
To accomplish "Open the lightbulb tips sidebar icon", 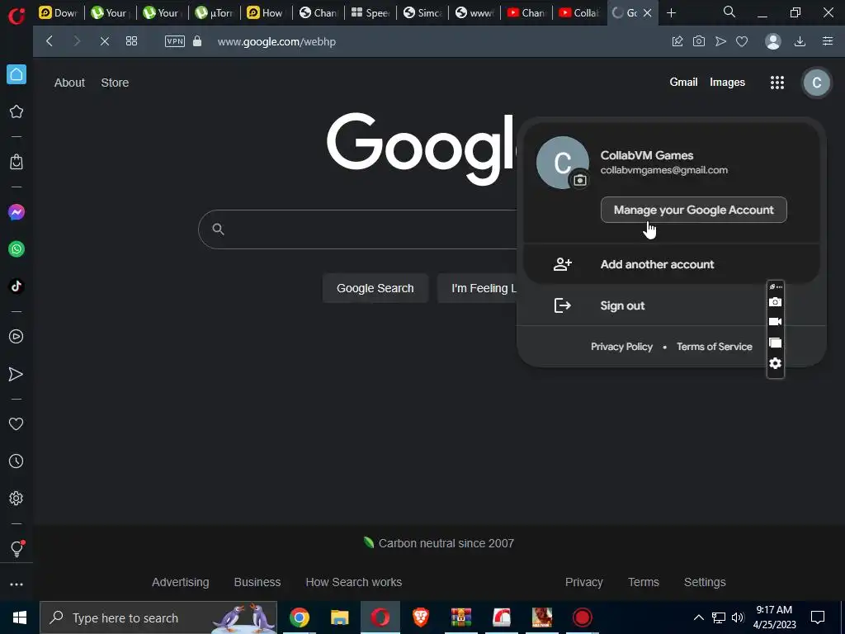I will click(17, 548).
